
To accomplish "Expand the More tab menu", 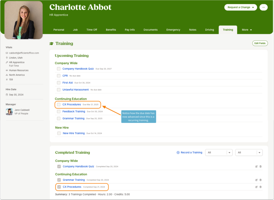I will 247,30.
